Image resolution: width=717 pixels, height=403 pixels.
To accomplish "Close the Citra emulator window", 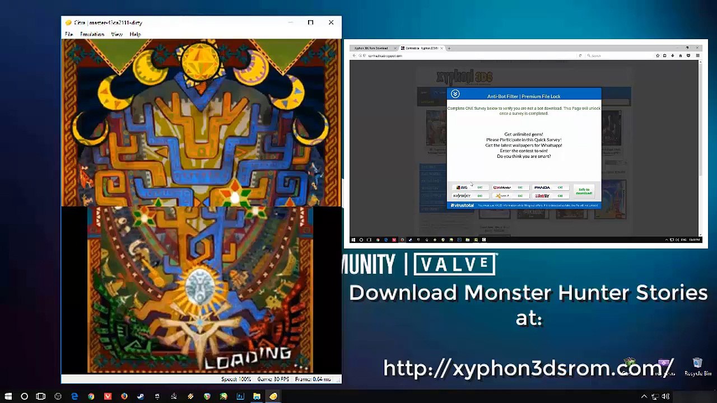I will coord(331,22).
